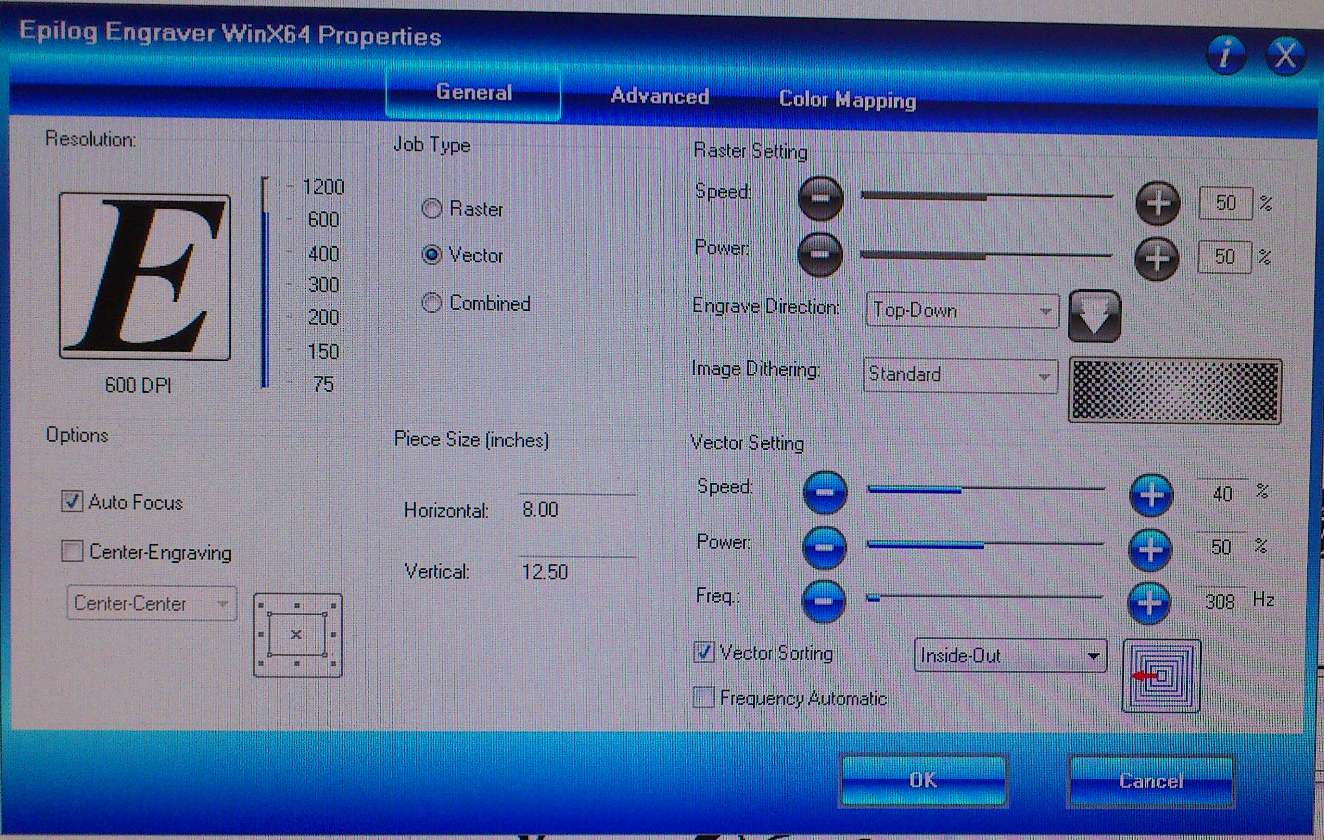Decrease raster speed with minus button
The image size is (1324, 840).
(820, 198)
